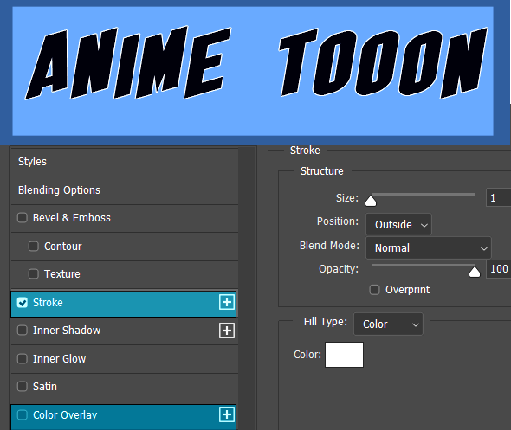Add another Stroke effect with plus icon
The image size is (511, 430).
tap(227, 303)
